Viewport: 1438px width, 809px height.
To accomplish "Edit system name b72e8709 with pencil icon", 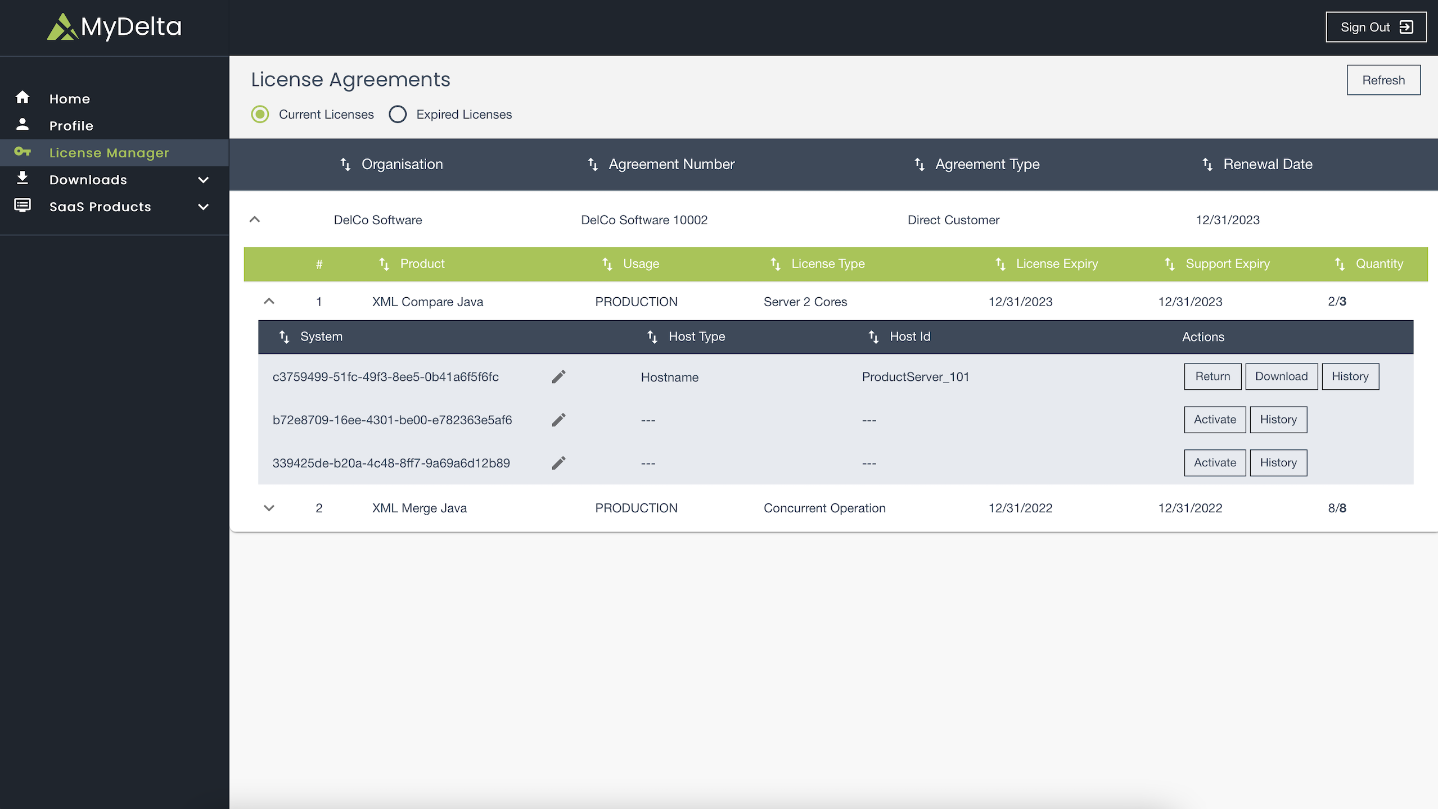I will [x=558, y=420].
